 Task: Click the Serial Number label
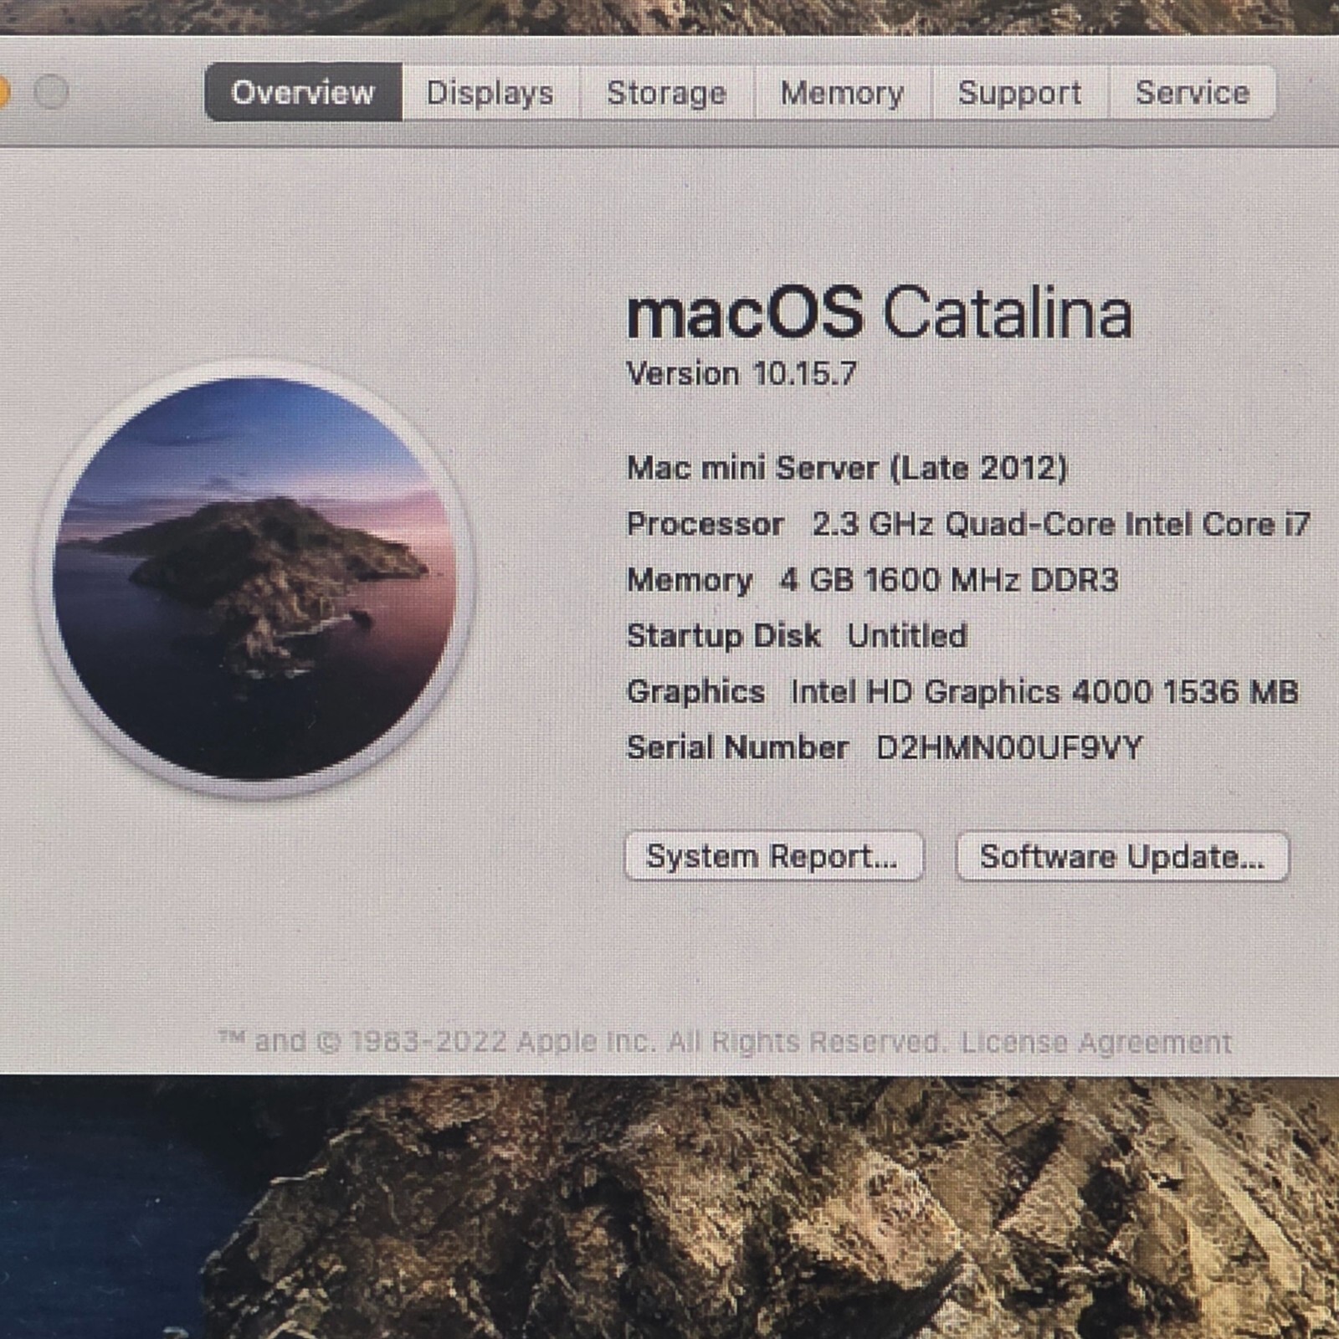point(737,747)
